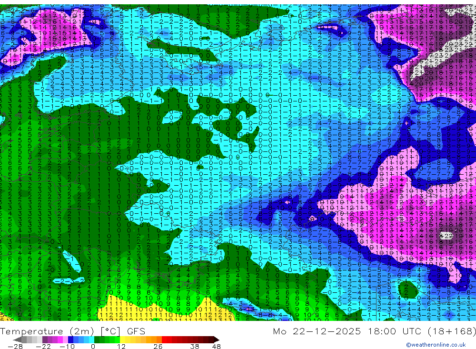Click the -22 legend label
Screen dimensions: 476x349
(43, 346)
